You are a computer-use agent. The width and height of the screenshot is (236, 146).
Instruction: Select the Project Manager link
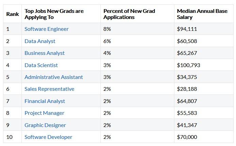click(x=44, y=113)
